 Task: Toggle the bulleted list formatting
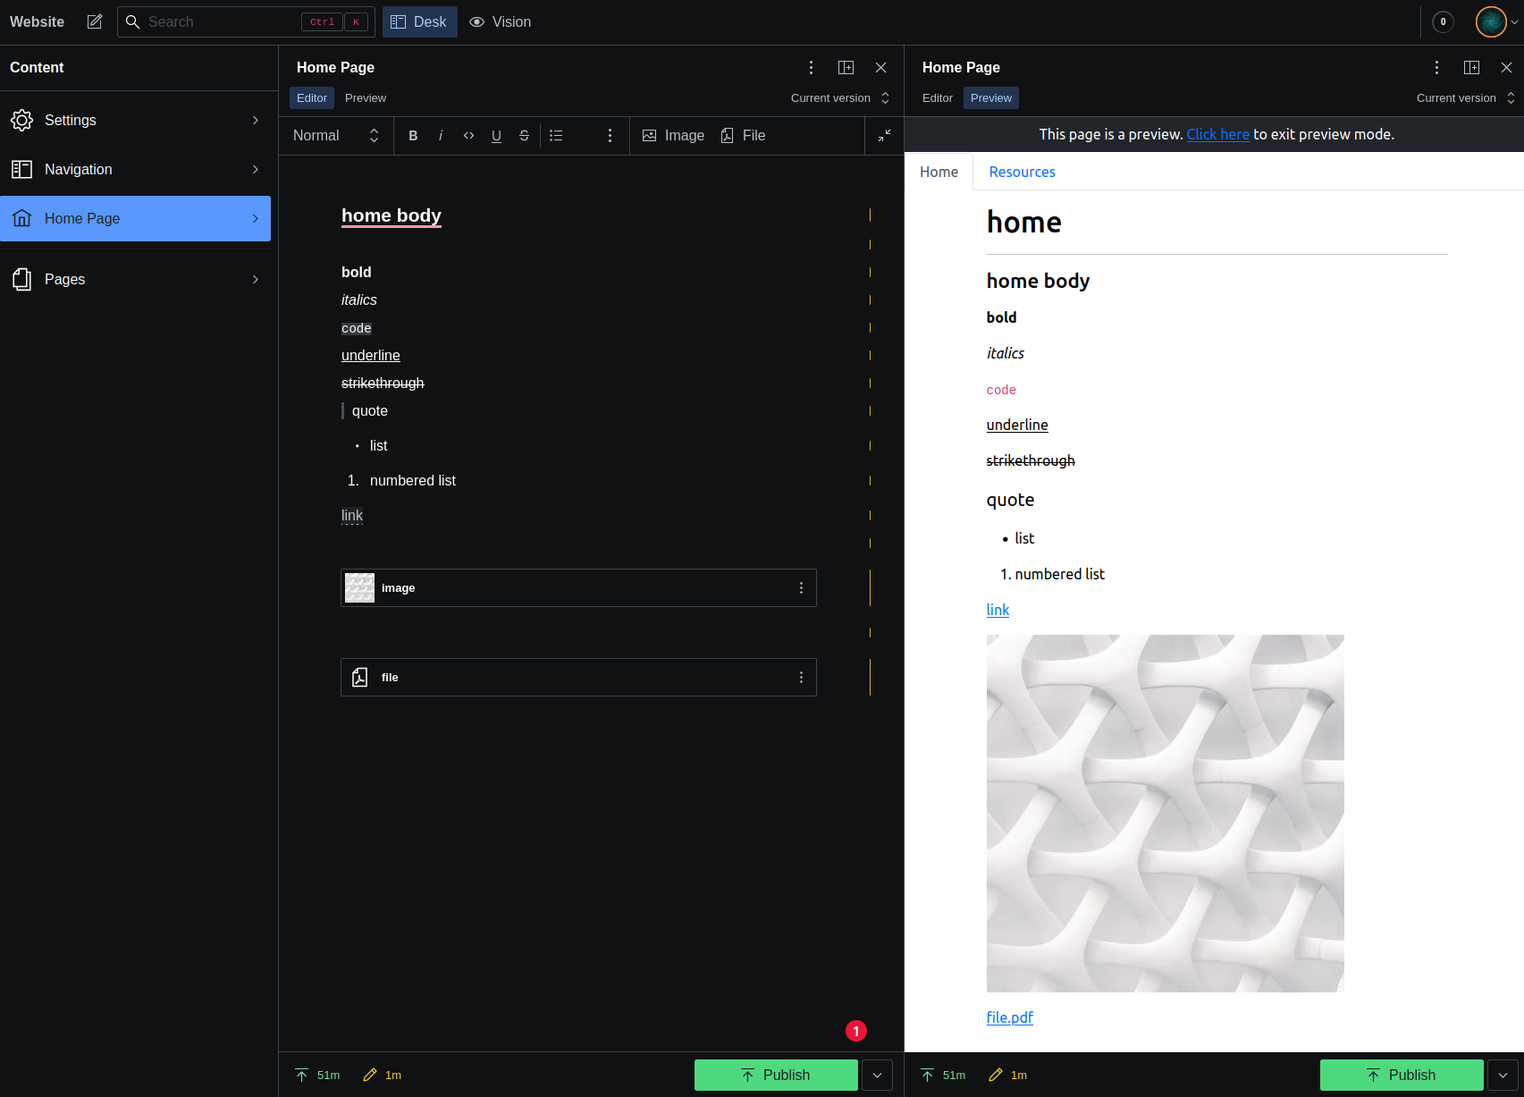point(556,135)
